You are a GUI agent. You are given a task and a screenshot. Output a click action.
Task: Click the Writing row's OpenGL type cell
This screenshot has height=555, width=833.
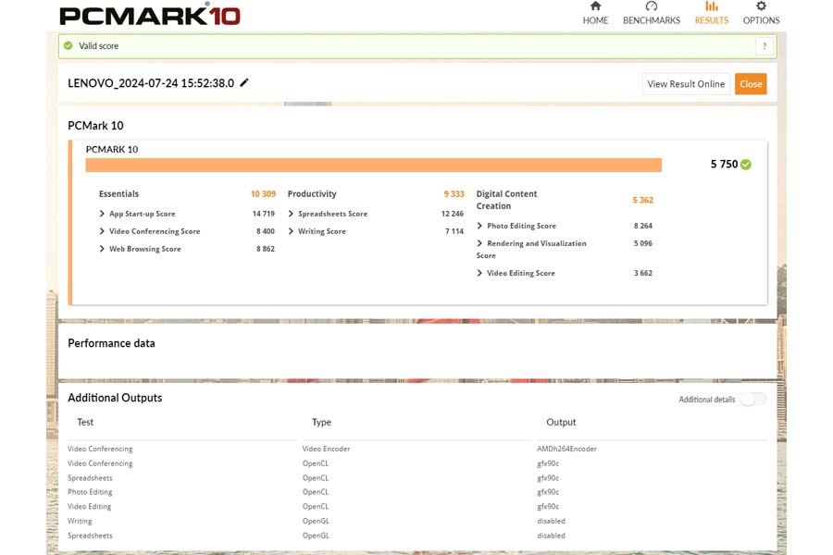coord(316,521)
